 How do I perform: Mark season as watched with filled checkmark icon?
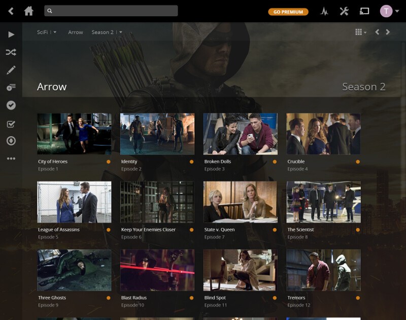point(11,105)
